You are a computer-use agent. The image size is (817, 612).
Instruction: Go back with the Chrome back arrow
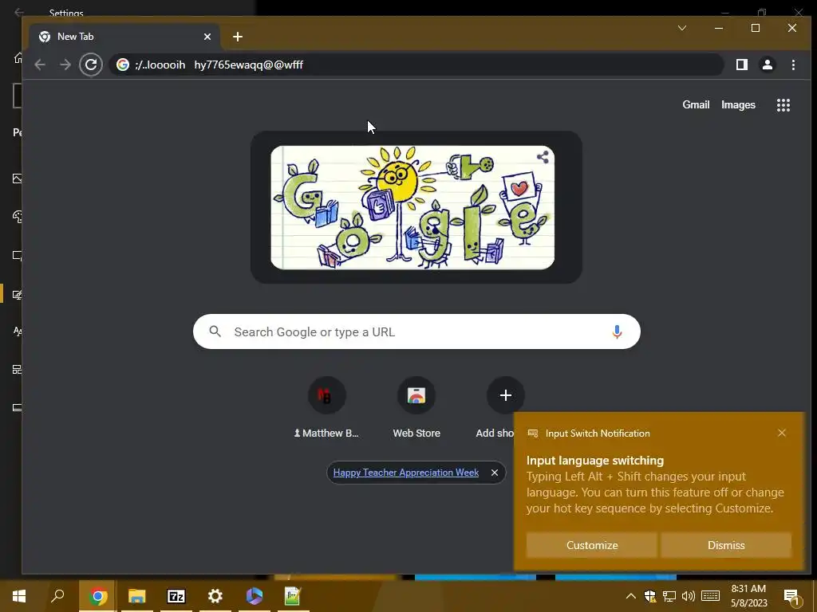(x=40, y=65)
